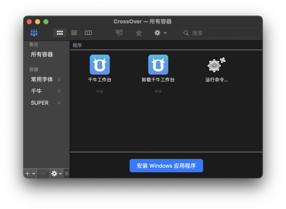Switch to column view

(x=88, y=33)
